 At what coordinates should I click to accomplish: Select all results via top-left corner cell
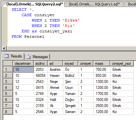[x=8, y=63]
